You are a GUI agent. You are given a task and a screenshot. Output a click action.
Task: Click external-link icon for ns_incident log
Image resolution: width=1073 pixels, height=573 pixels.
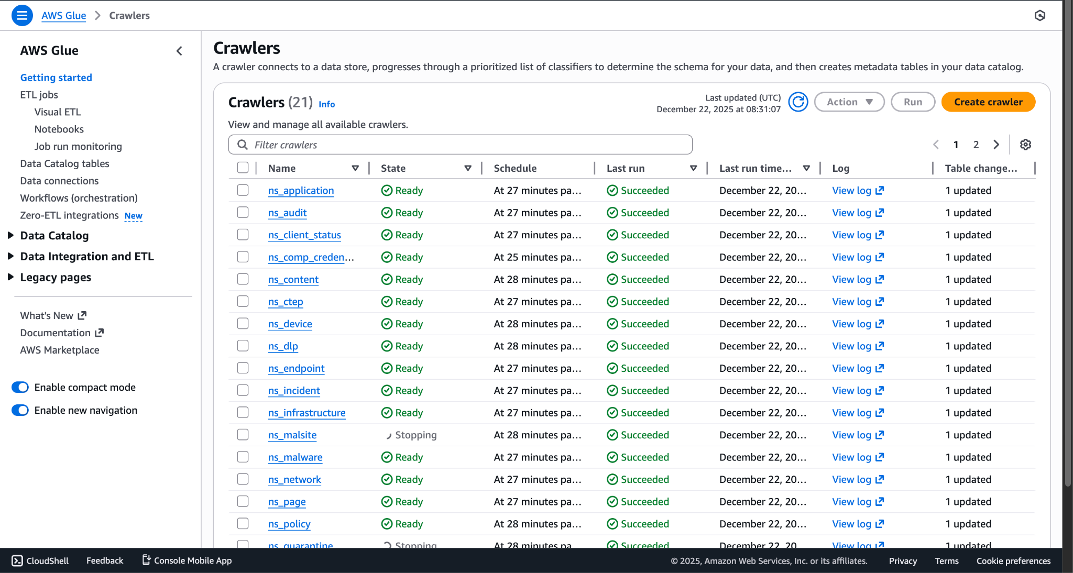(x=880, y=391)
